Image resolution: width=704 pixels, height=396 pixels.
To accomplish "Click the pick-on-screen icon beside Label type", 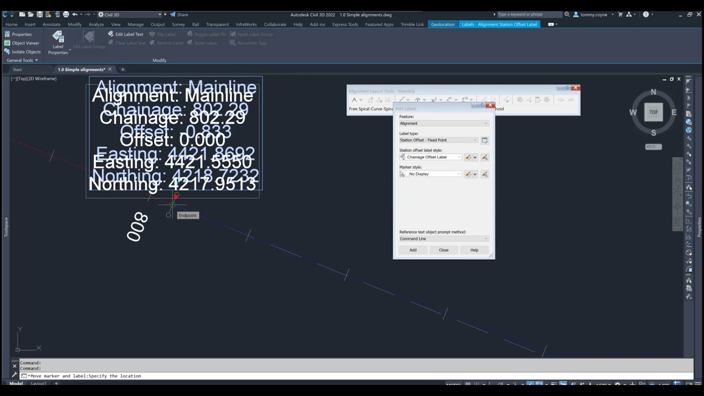I will (485, 140).
